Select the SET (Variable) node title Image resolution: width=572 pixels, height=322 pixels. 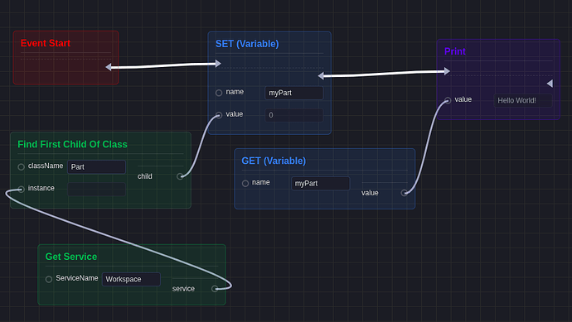coord(247,44)
